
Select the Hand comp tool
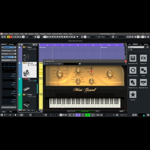(x=64, y=37)
